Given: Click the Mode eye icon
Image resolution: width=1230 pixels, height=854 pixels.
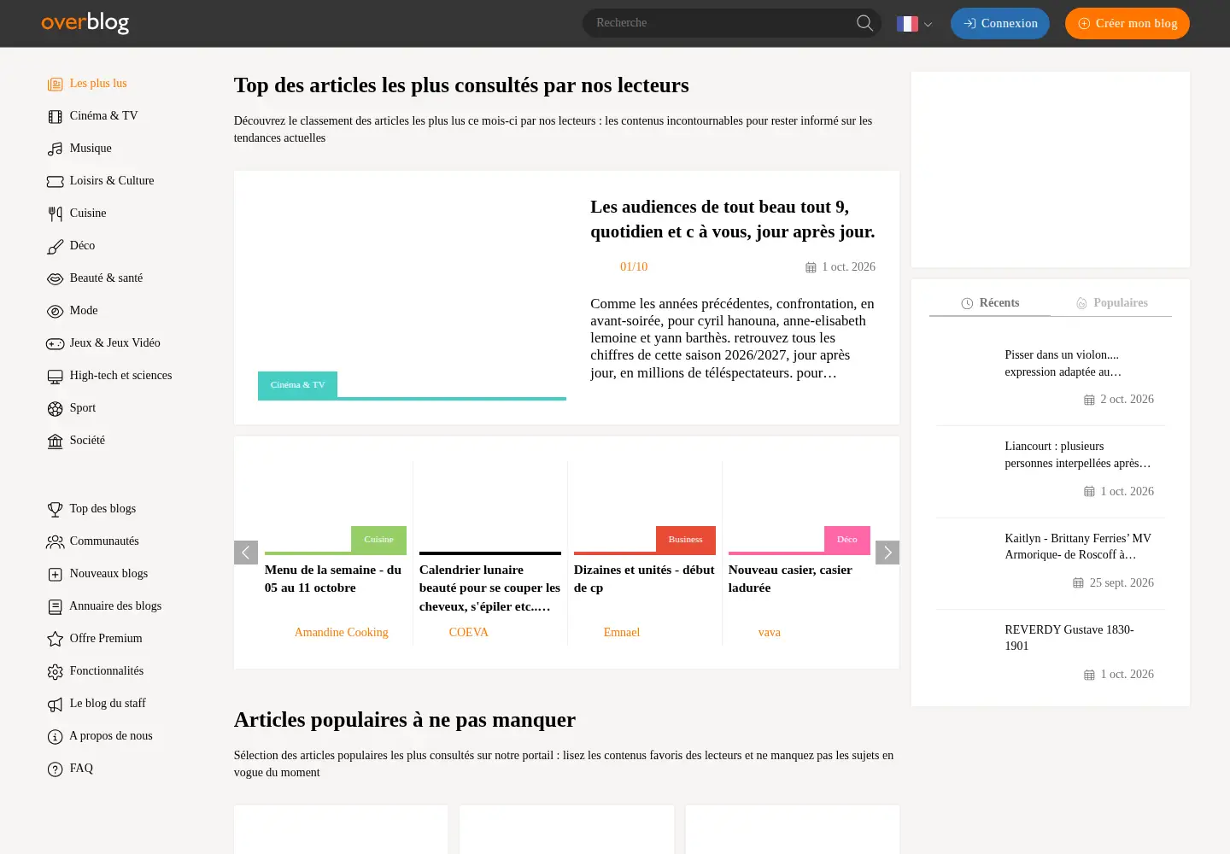Looking at the screenshot, I should 56,311.
